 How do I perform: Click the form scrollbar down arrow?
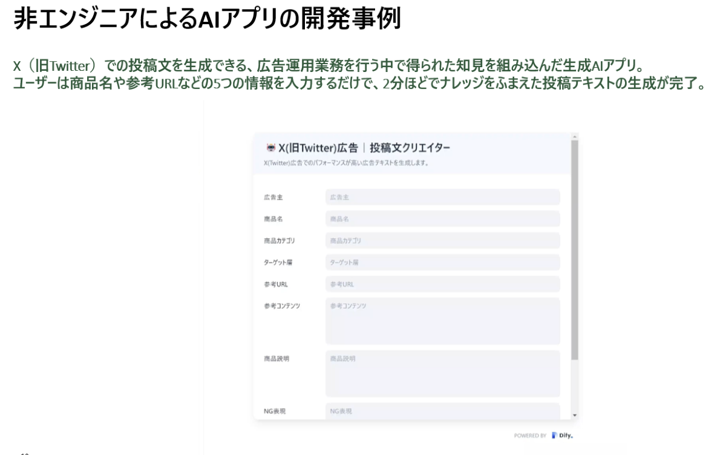pos(574,415)
